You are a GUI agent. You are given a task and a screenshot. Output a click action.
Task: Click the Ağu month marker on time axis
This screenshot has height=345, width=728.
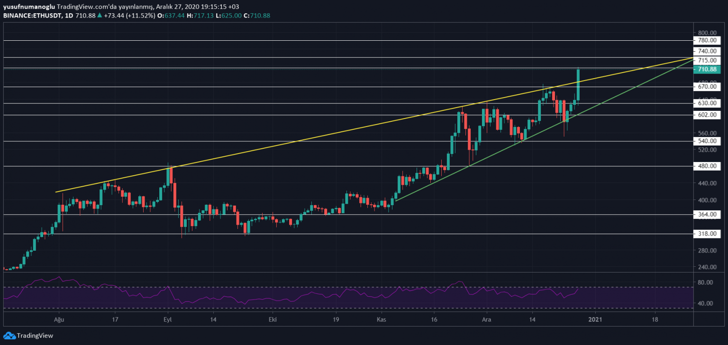point(58,319)
